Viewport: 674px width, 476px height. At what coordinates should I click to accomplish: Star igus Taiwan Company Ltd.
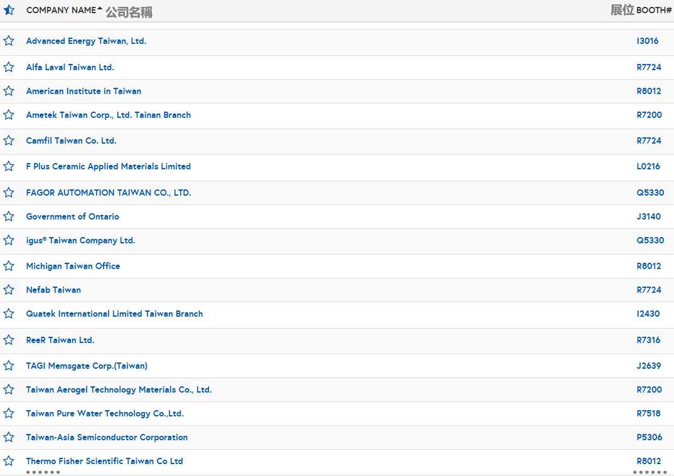click(9, 240)
